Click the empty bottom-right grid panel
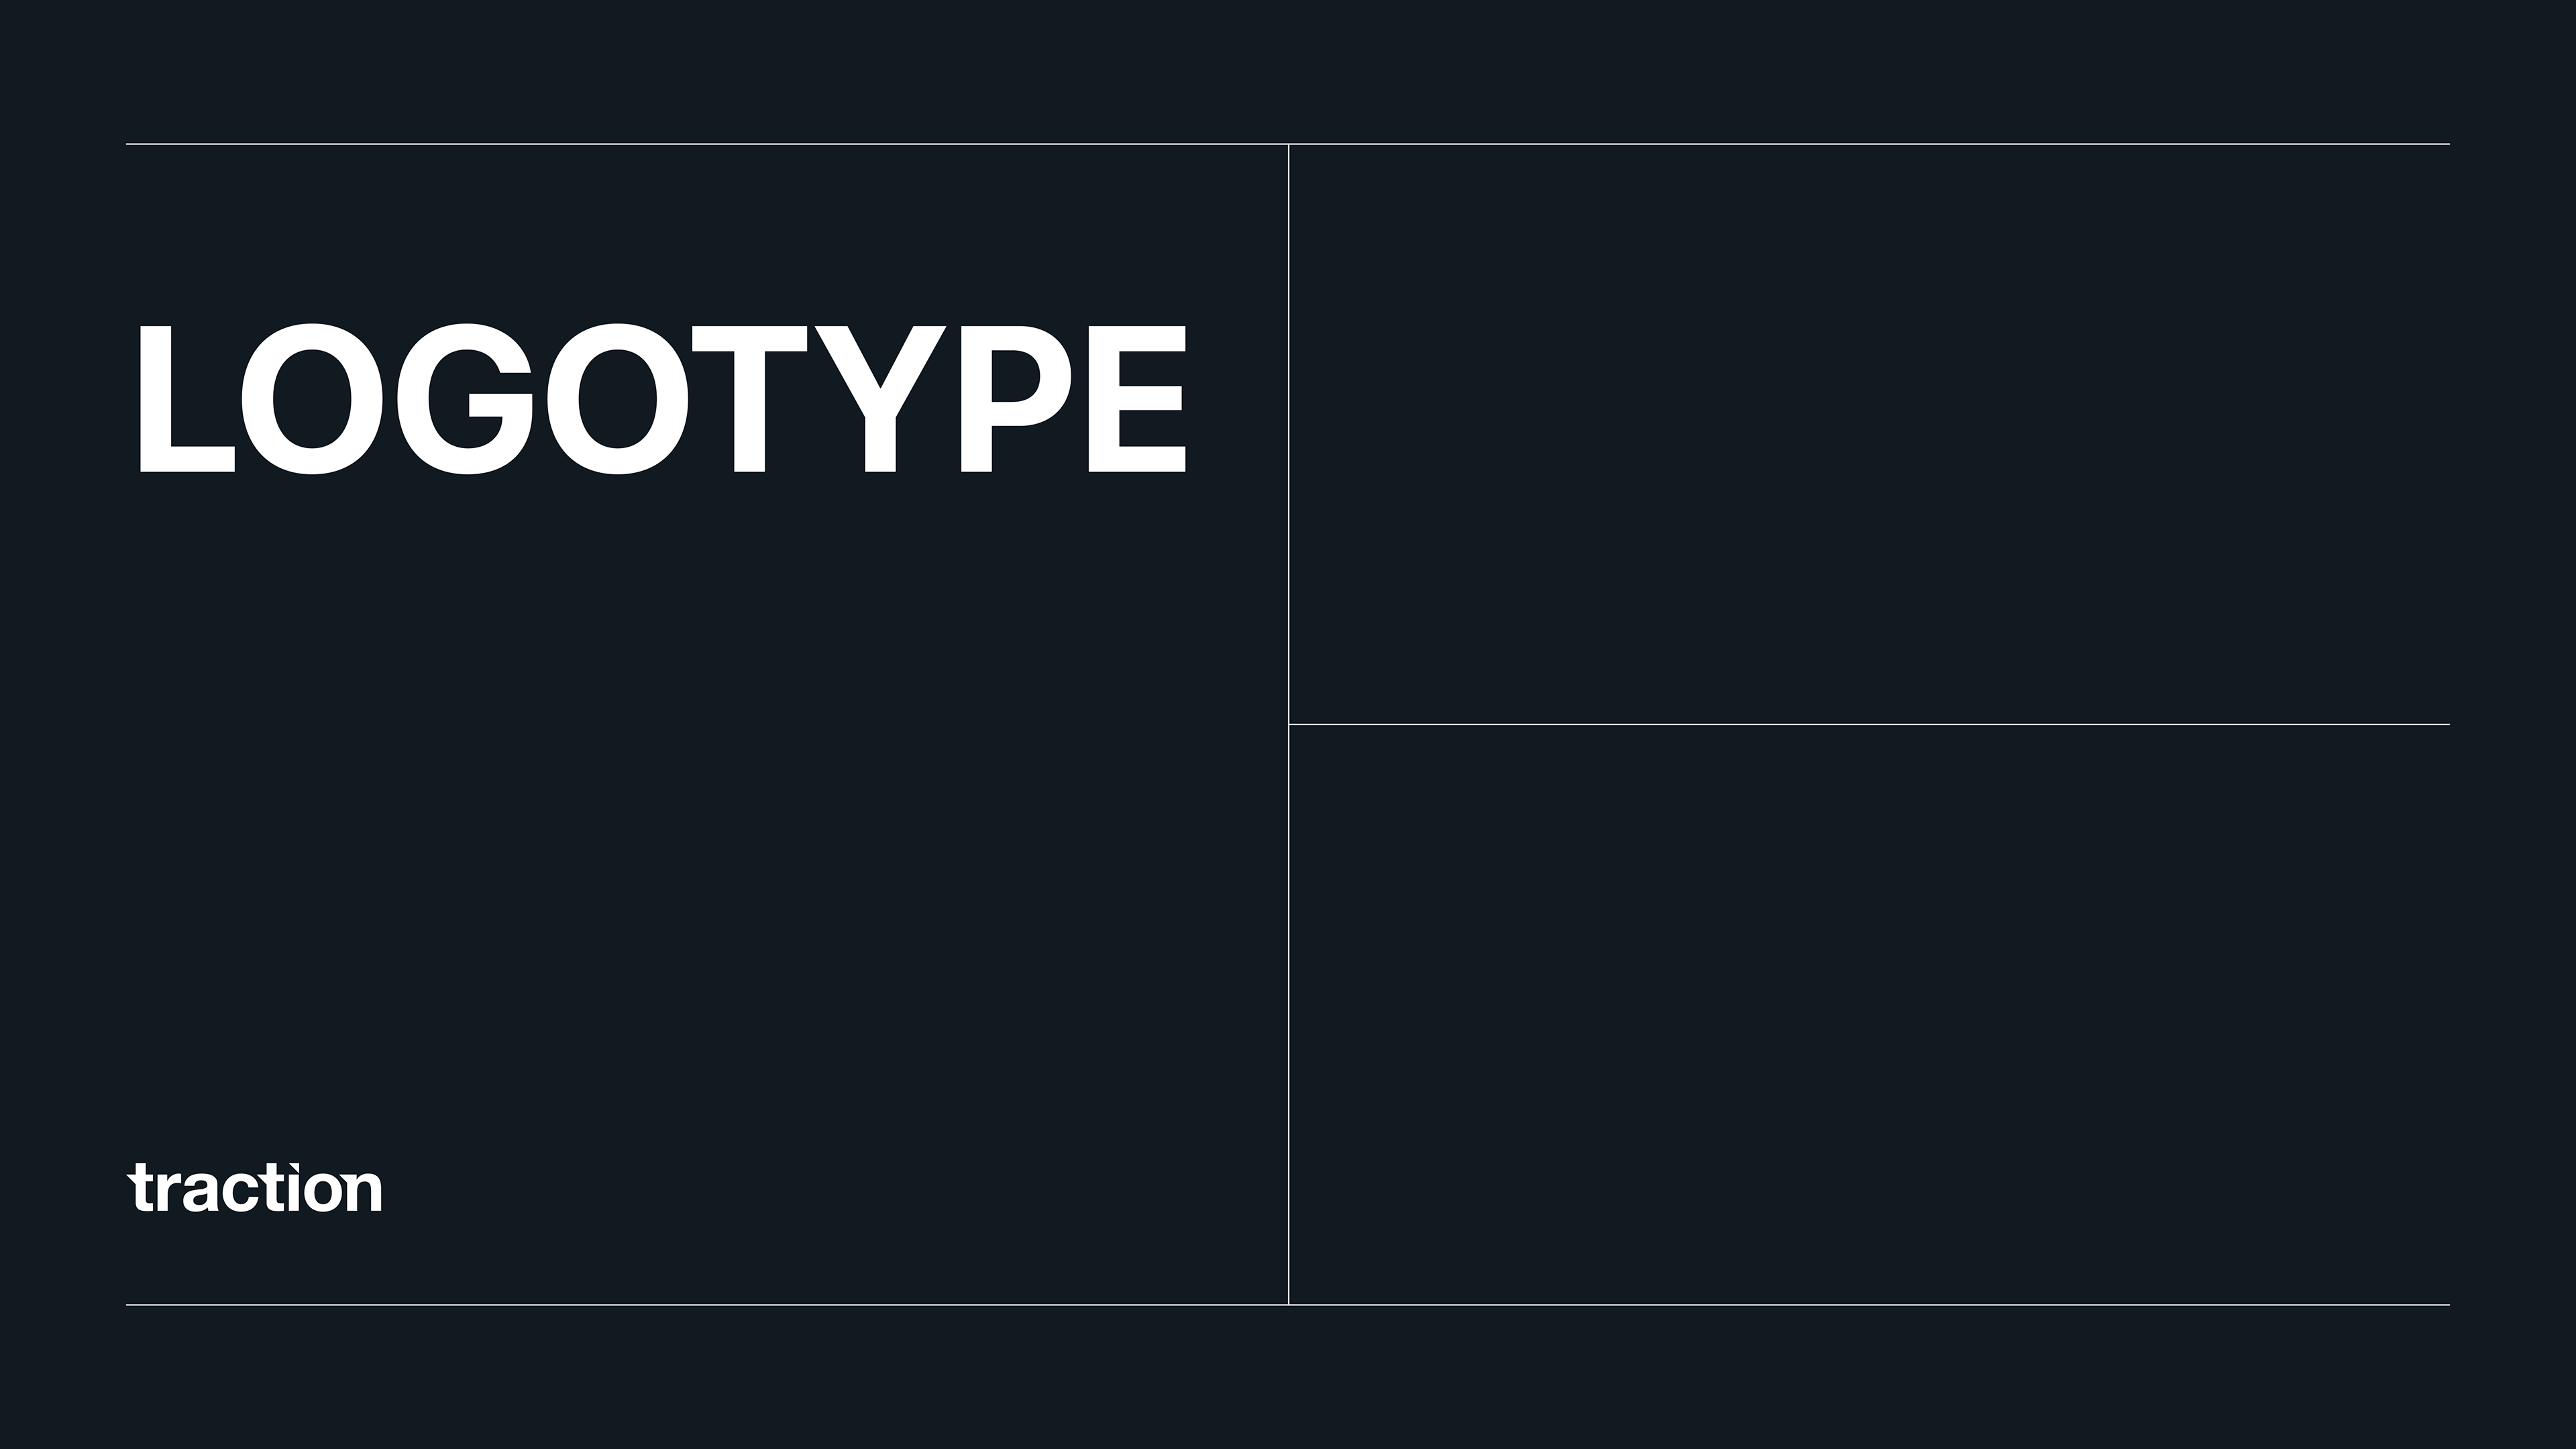The image size is (2576, 1449). [x=1868, y=1014]
